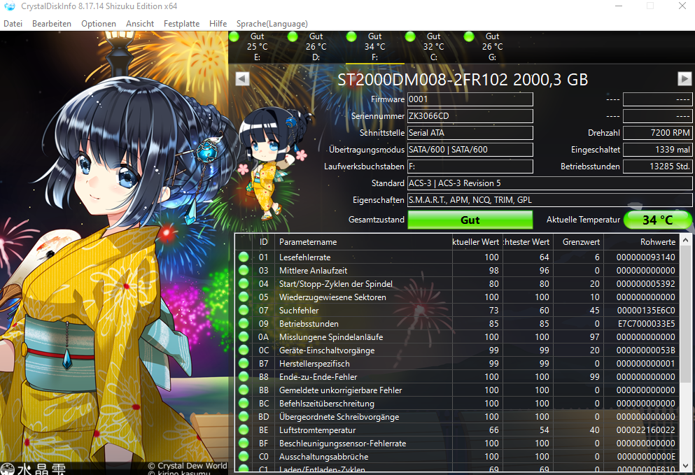
Task: Click the CrystalDiskInfo app icon in title bar
Action: (x=9, y=6)
